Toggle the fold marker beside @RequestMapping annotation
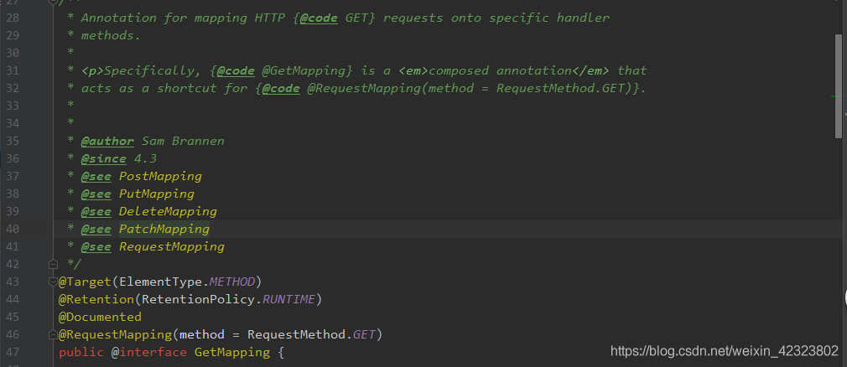847x367 pixels. click(53, 335)
